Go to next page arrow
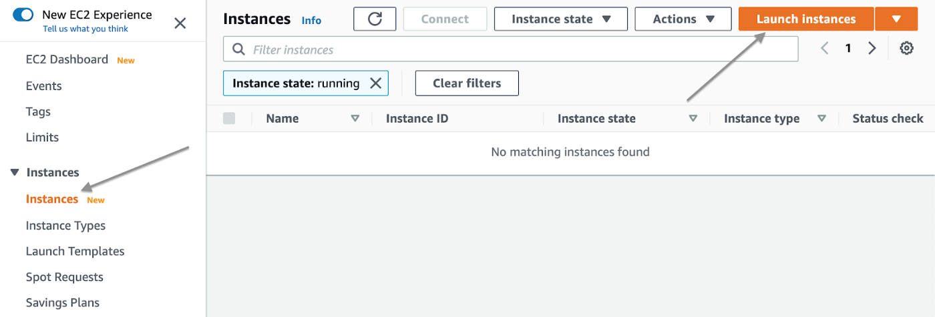935x317 pixels. coord(872,48)
